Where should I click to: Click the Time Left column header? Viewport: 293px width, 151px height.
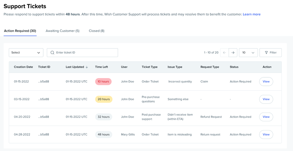point(101,67)
